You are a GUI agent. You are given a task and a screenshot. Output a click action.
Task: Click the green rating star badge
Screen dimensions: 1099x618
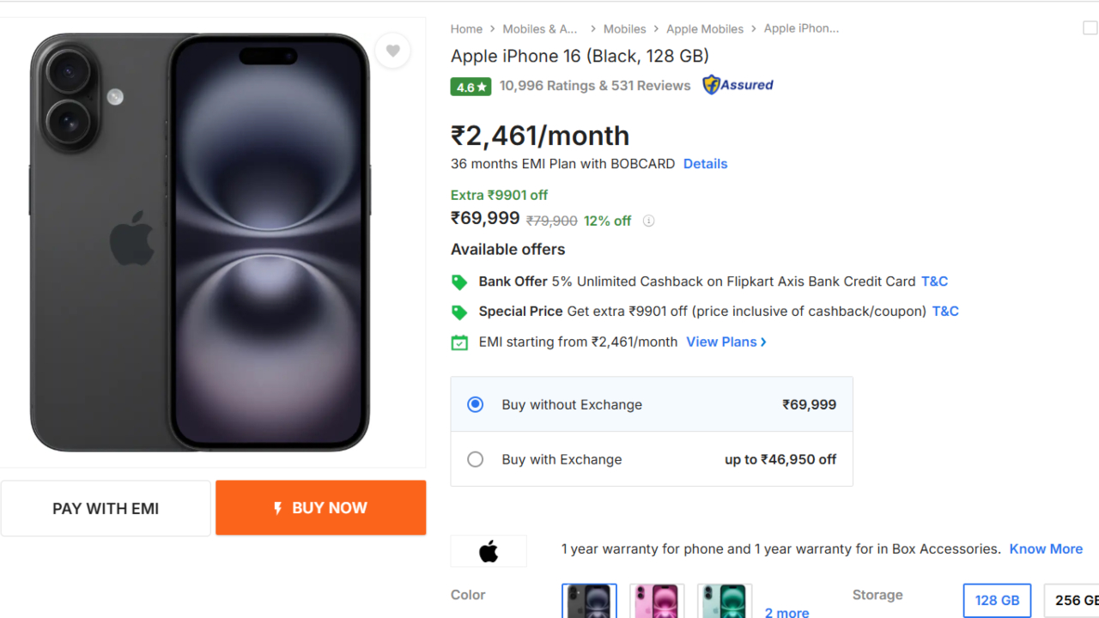click(x=471, y=87)
